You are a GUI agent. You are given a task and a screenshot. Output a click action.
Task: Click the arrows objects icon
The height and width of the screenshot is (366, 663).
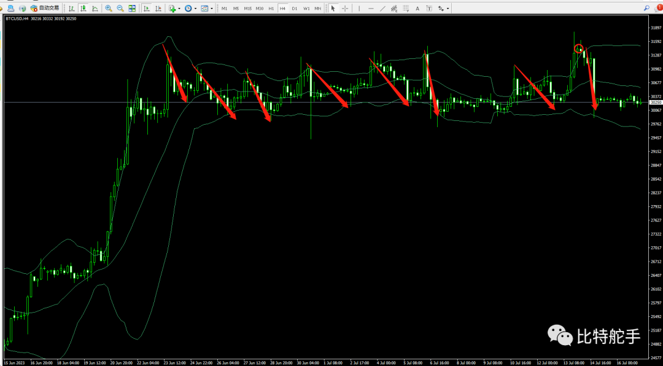point(441,8)
